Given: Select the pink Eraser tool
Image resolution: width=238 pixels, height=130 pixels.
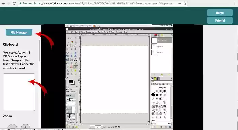Looking at the screenshot, I should tap(72, 67).
